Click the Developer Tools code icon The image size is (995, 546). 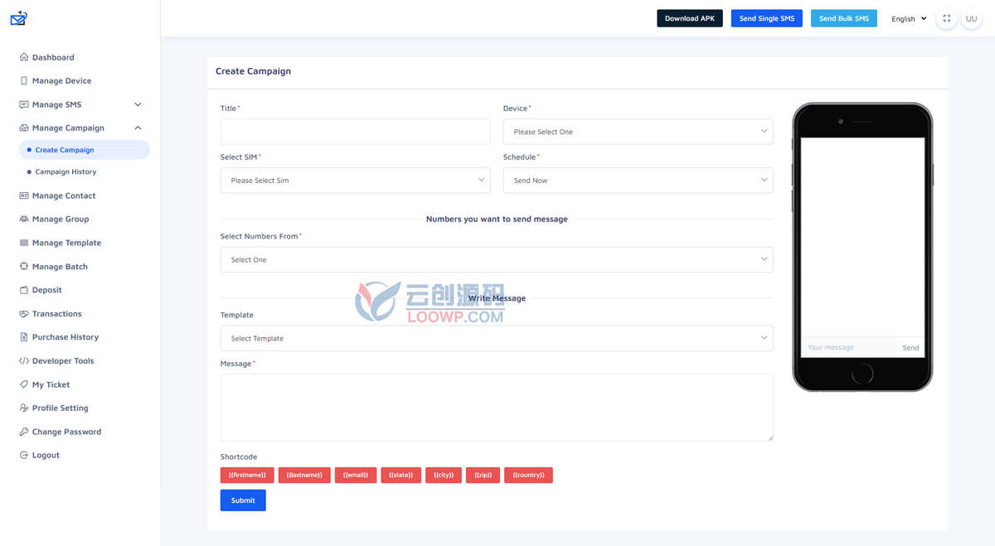point(24,361)
